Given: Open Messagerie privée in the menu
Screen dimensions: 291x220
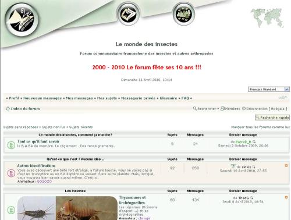Looking at the screenshot, I should pos(138,98).
